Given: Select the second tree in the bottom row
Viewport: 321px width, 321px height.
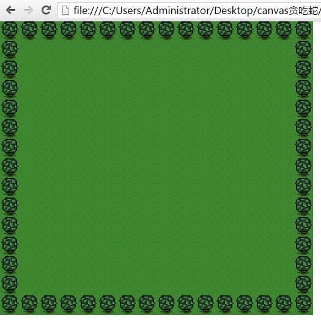Looking at the screenshot, I should click(x=29, y=304).
